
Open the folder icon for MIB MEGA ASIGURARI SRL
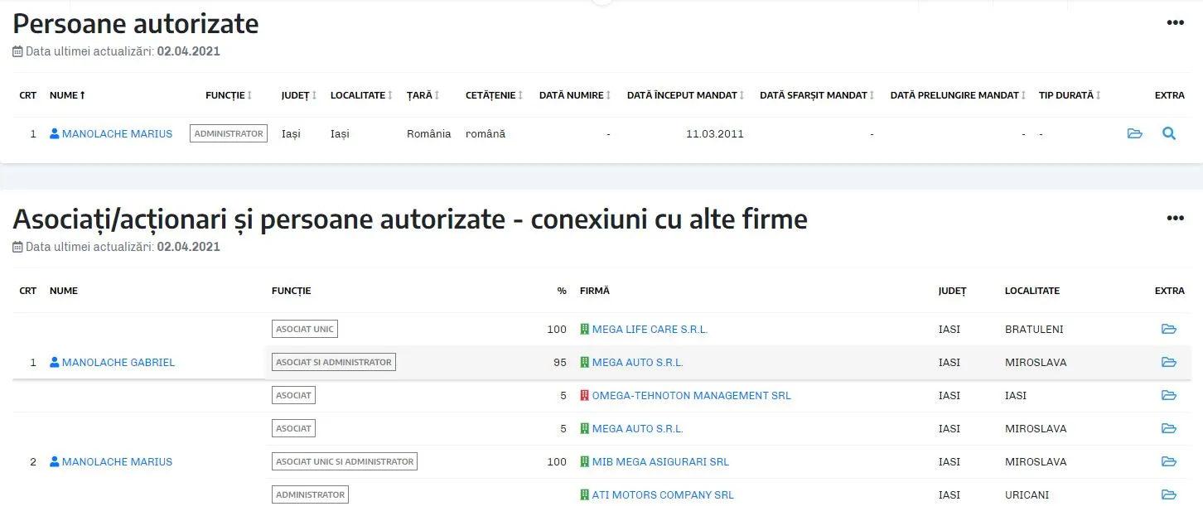click(1169, 461)
